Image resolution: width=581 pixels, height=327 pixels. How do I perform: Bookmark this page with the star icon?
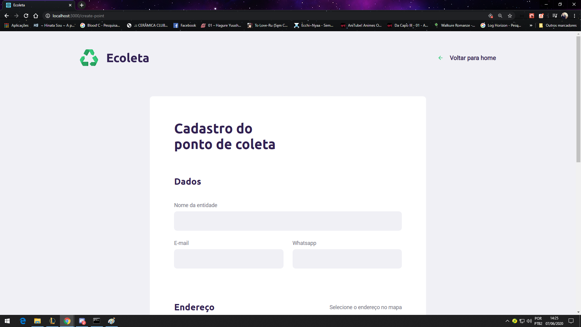(510, 16)
